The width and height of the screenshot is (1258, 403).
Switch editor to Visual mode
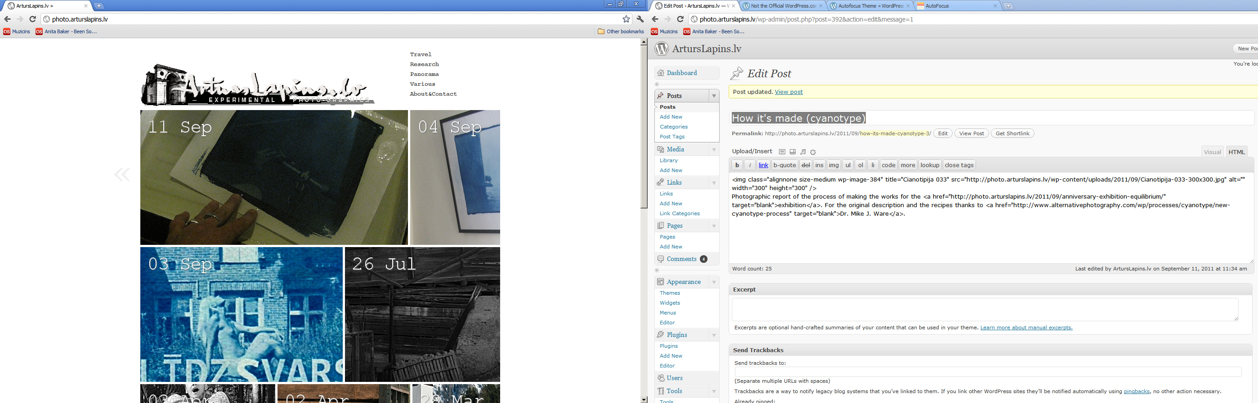point(1212,152)
